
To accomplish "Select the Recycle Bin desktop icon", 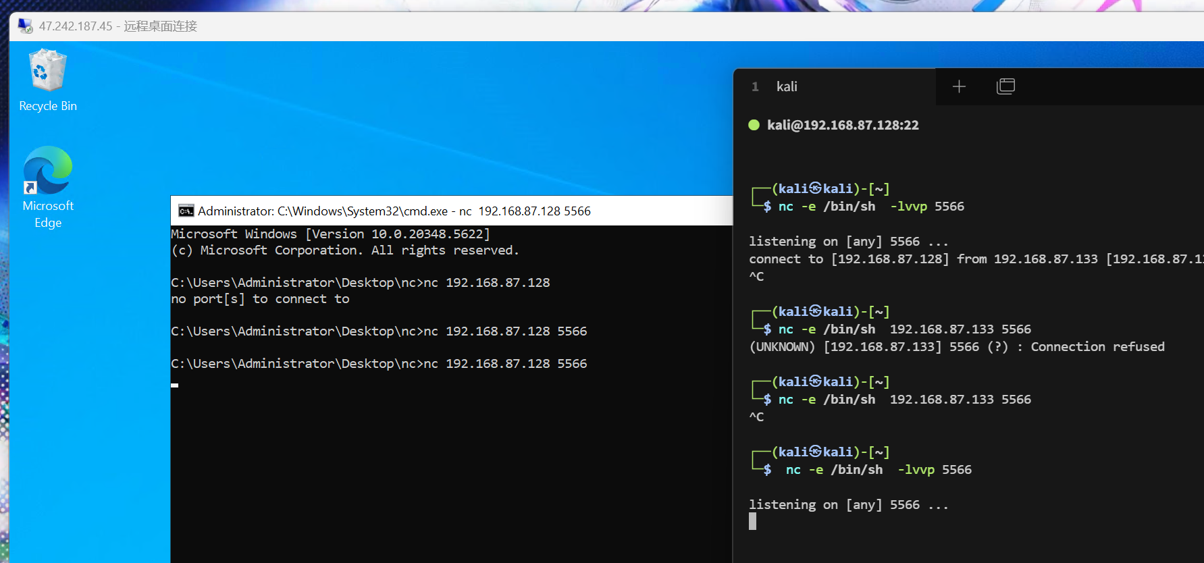I will pyautogui.click(x=47, y=80).
